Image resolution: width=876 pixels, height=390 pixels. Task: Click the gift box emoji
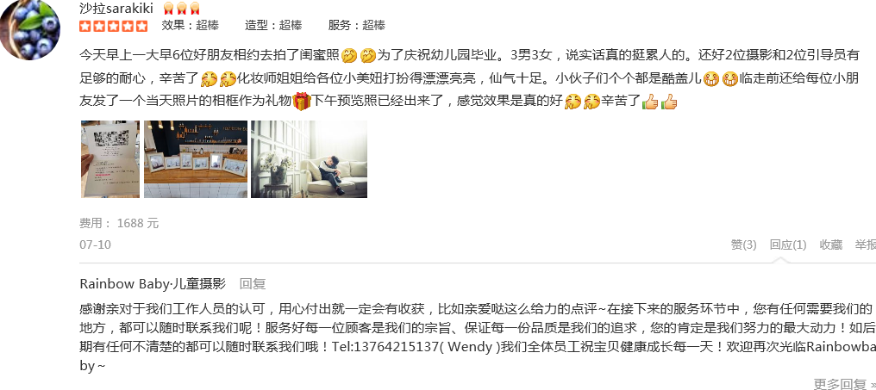301,102
